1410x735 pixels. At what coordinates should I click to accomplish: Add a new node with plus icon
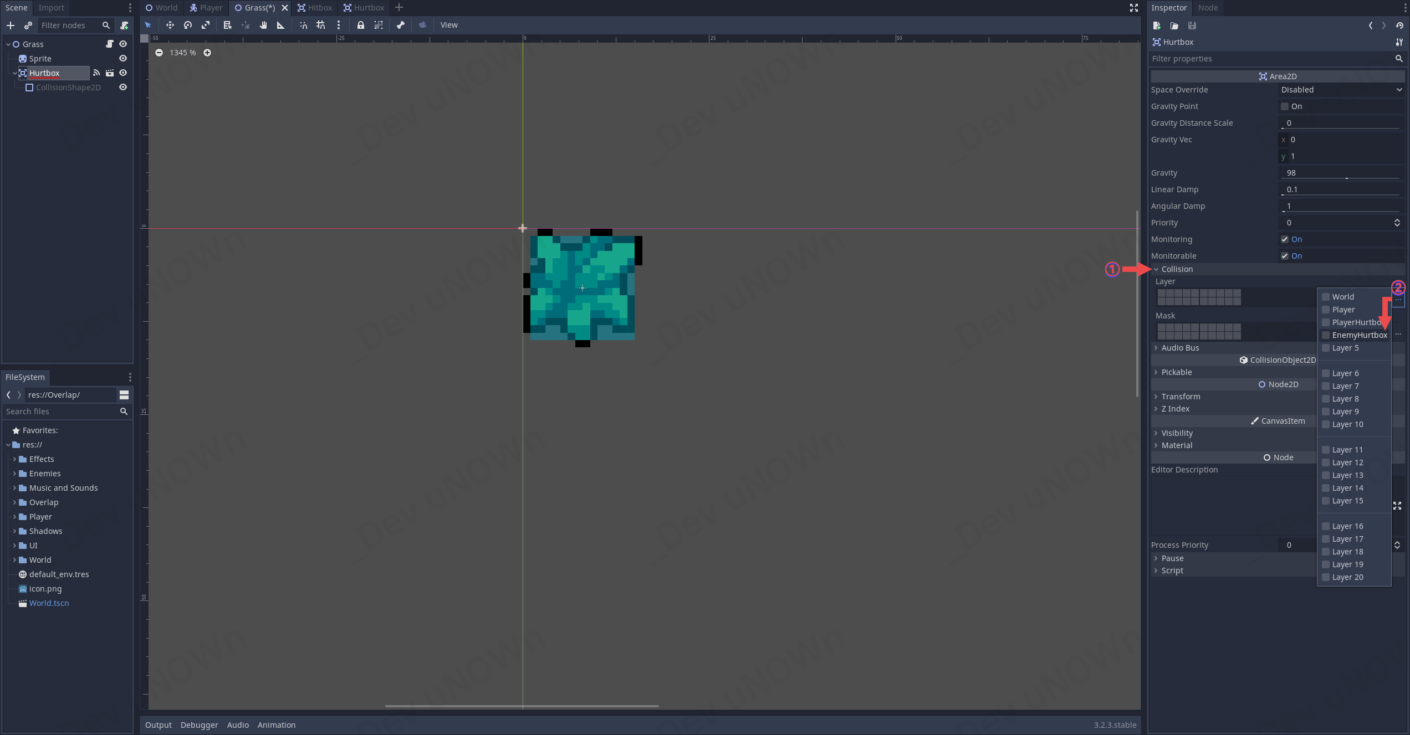[x=10, y=25]
